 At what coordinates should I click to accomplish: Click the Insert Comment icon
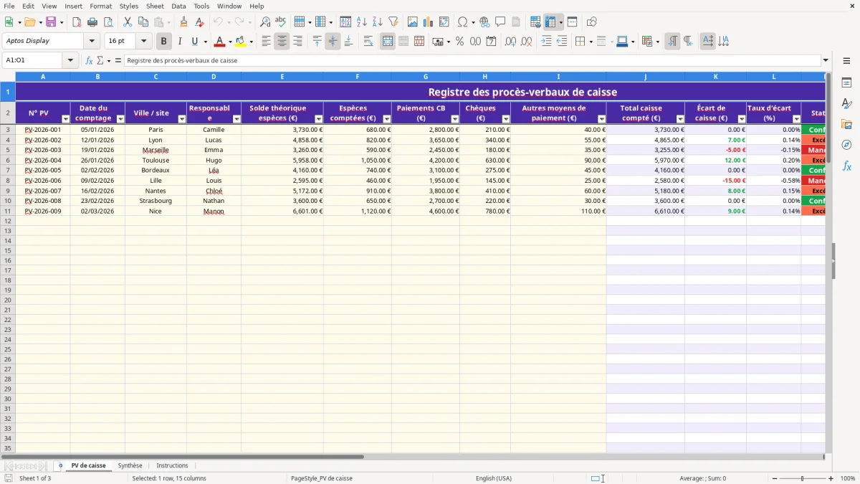pyautogui.click(x=500, y=22)
